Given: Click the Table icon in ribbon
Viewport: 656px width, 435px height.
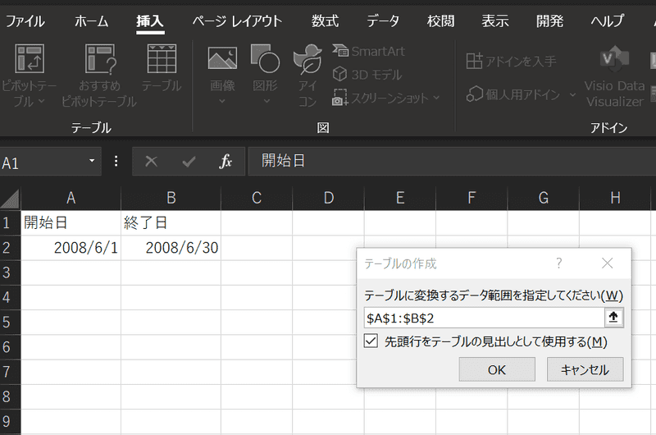Looking at the screenshot, I should pos(162,60).
